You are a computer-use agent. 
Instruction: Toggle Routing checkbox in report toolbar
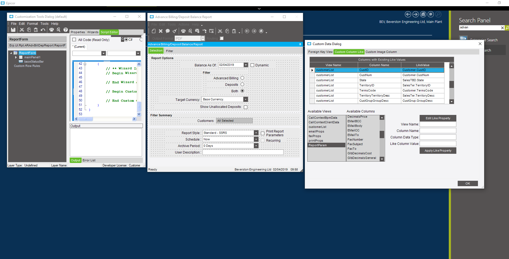click(222, 38)
